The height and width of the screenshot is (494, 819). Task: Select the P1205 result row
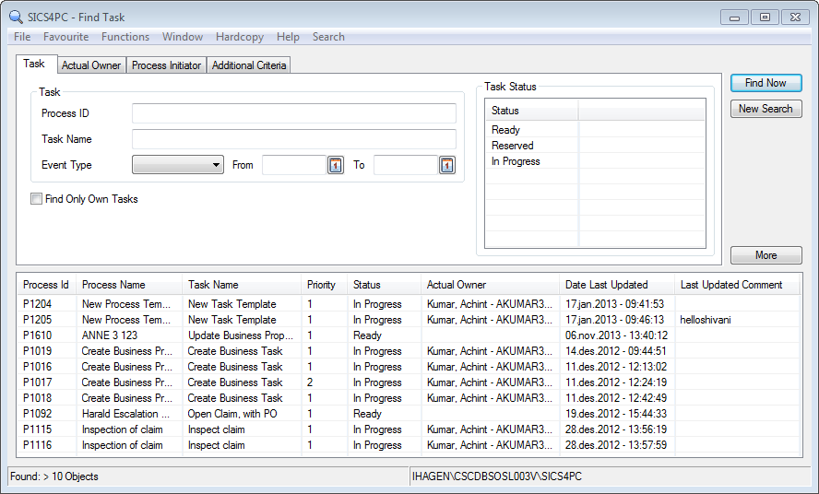coord(409,320)
